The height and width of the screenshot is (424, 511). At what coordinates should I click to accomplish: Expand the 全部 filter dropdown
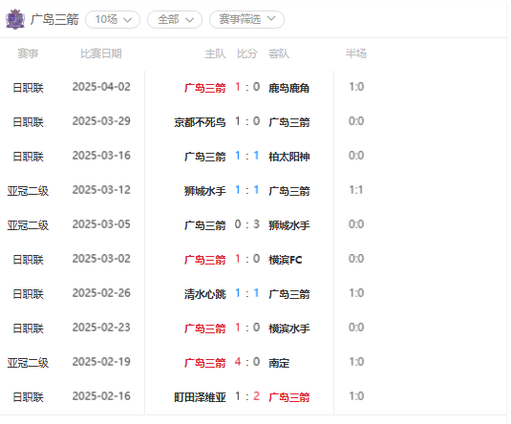pos(175,19)
